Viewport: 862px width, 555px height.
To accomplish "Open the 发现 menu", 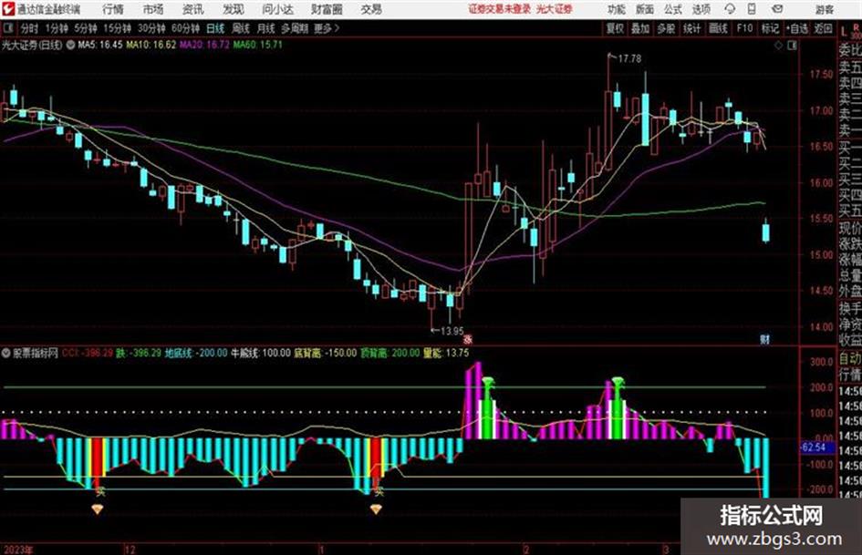I will [234, 9].
